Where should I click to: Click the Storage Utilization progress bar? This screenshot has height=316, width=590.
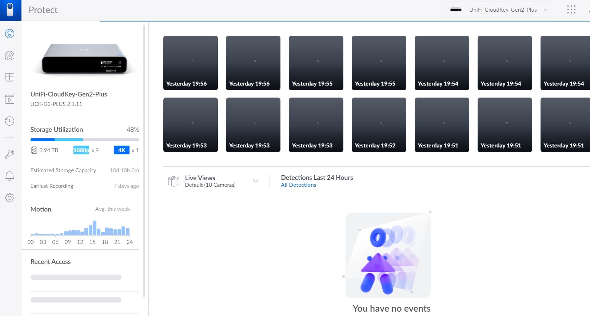[x=84, y=140]
